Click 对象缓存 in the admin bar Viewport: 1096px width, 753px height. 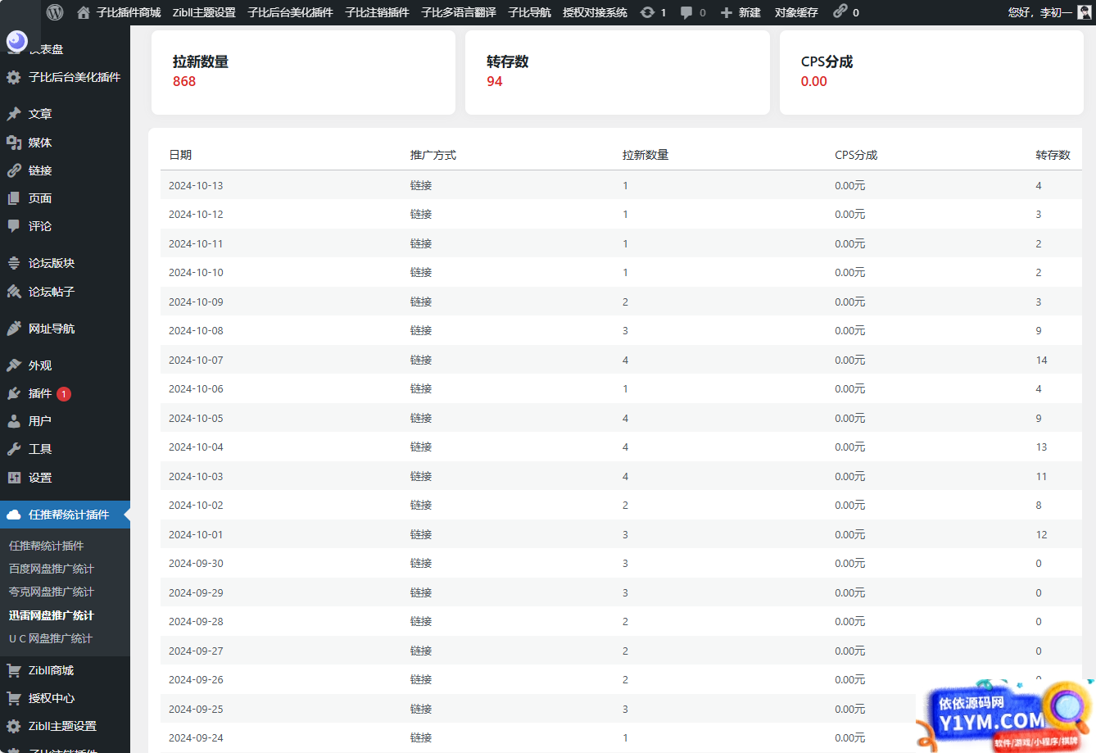point(796,12)
